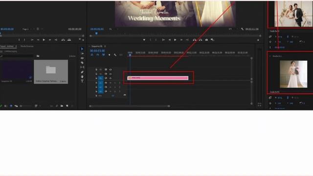Click Insert button in Source Monitor
Viewport: 313px width, 176px height.
63,40
